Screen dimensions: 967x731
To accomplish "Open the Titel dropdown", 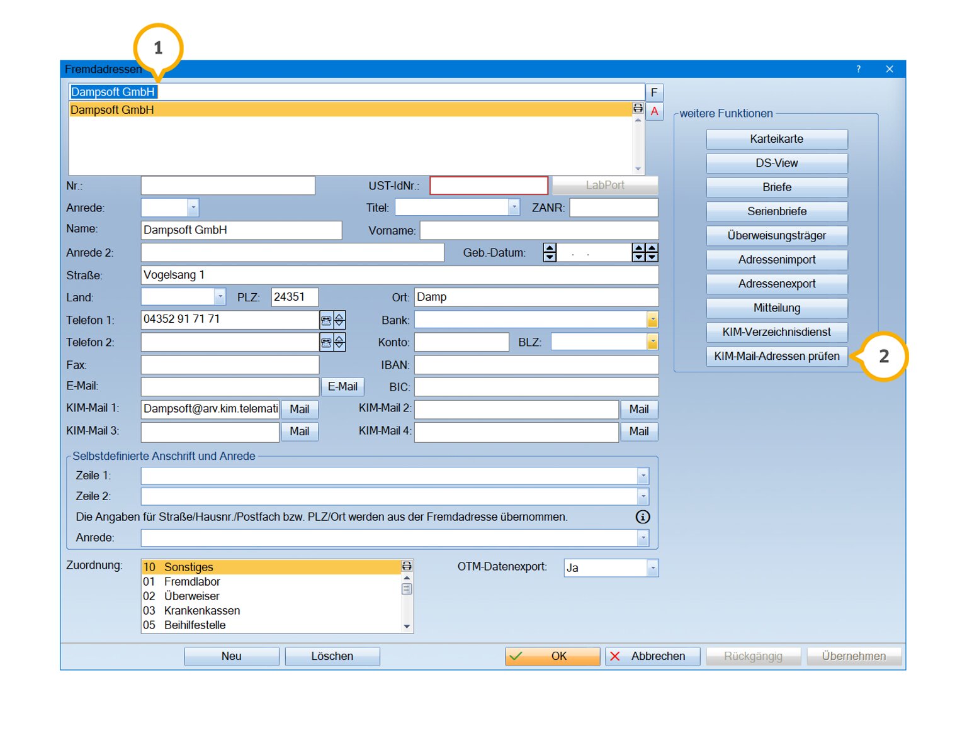I will point(514,208).
